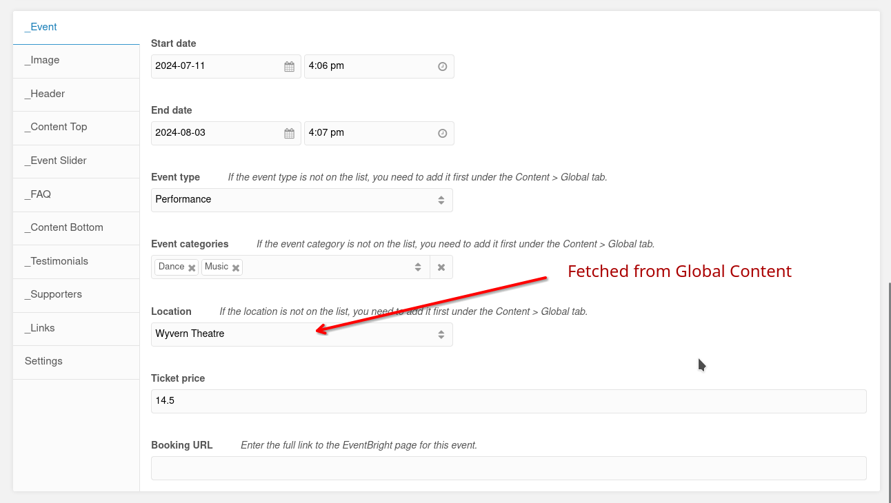Click the Start date clock icon
Viewport: 891px width, 503px height.
[x=443, y=67]
